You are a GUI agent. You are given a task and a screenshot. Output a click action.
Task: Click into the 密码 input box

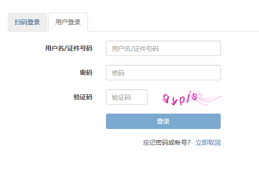(163, 73)
